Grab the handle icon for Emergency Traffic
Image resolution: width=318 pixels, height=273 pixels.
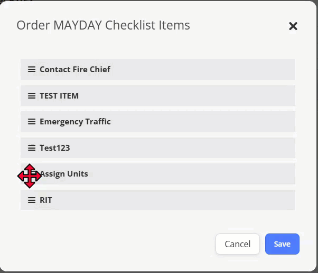click(32, 122)
